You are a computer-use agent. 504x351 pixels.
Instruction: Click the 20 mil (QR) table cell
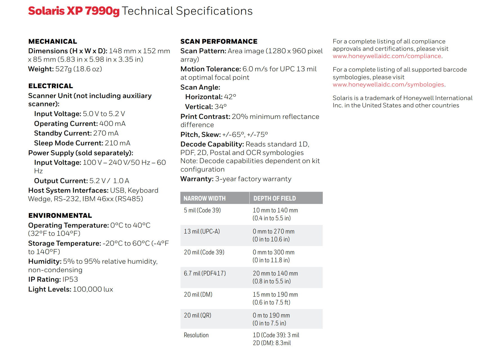(198, 316)
